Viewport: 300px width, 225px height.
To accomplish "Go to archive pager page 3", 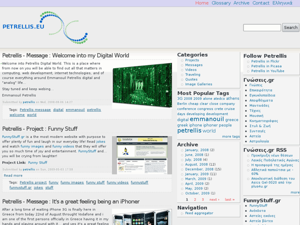I will 203,199.
